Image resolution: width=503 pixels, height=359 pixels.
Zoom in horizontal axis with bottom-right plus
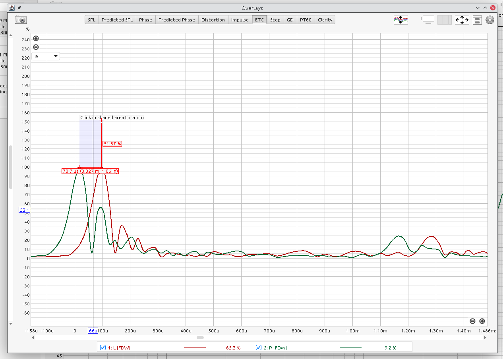482,321
